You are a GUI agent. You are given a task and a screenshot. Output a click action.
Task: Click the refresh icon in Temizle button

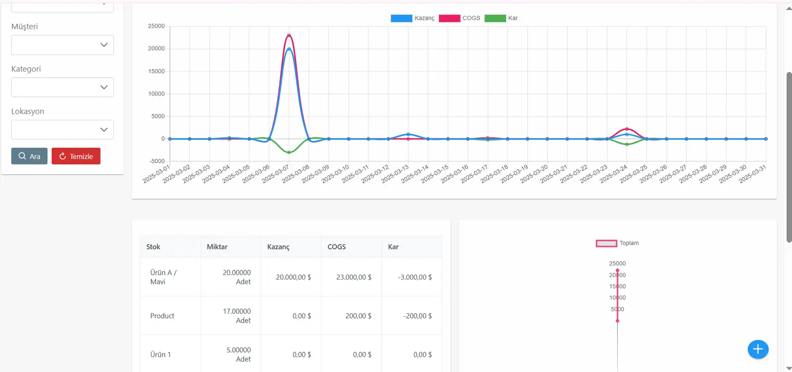[62, 156]
